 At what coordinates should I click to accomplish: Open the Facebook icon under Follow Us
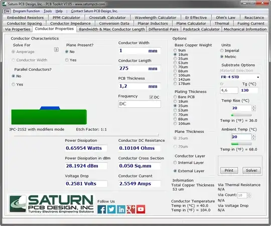[102, 209]
